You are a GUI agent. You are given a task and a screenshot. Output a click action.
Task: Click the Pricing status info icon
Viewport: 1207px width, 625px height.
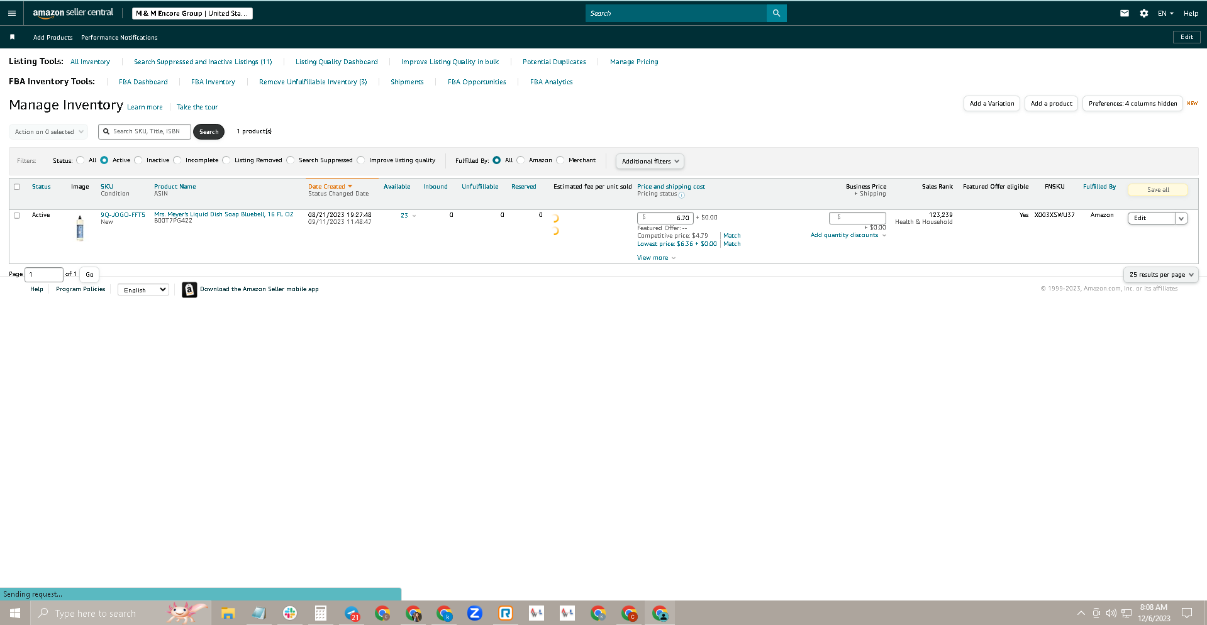682,195
